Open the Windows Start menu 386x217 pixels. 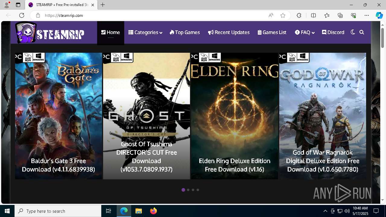7,211
